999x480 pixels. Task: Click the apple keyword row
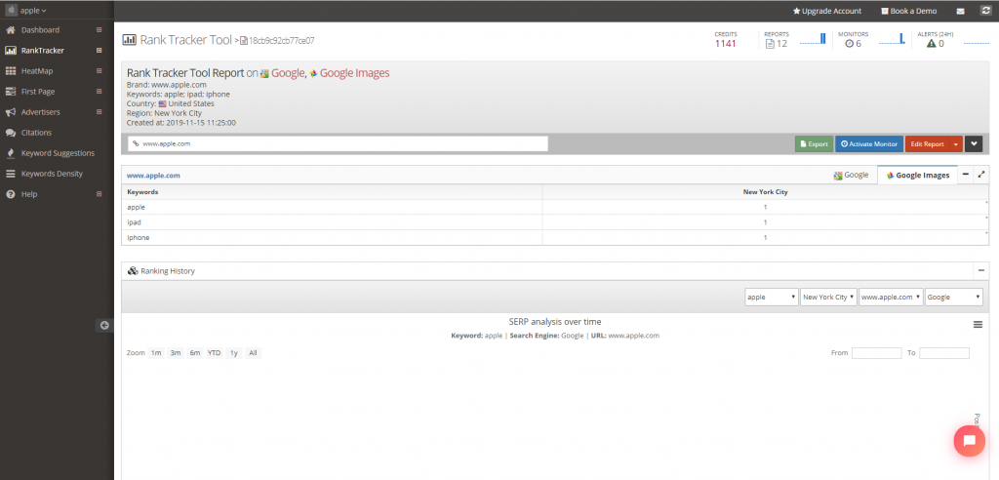555,207
